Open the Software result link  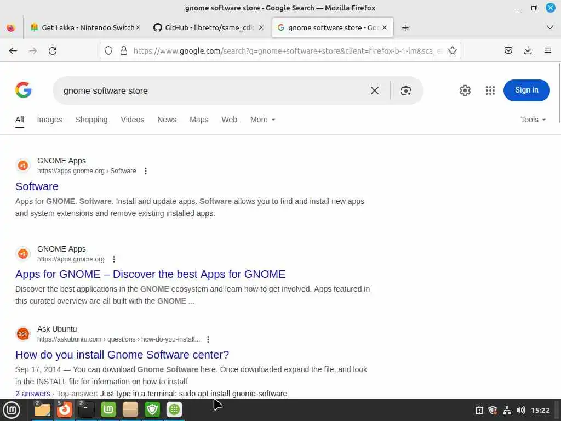37,186
